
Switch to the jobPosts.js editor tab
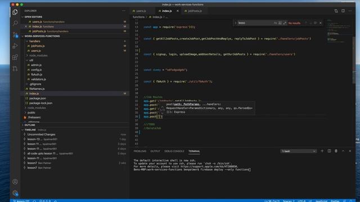pos(195,11)
